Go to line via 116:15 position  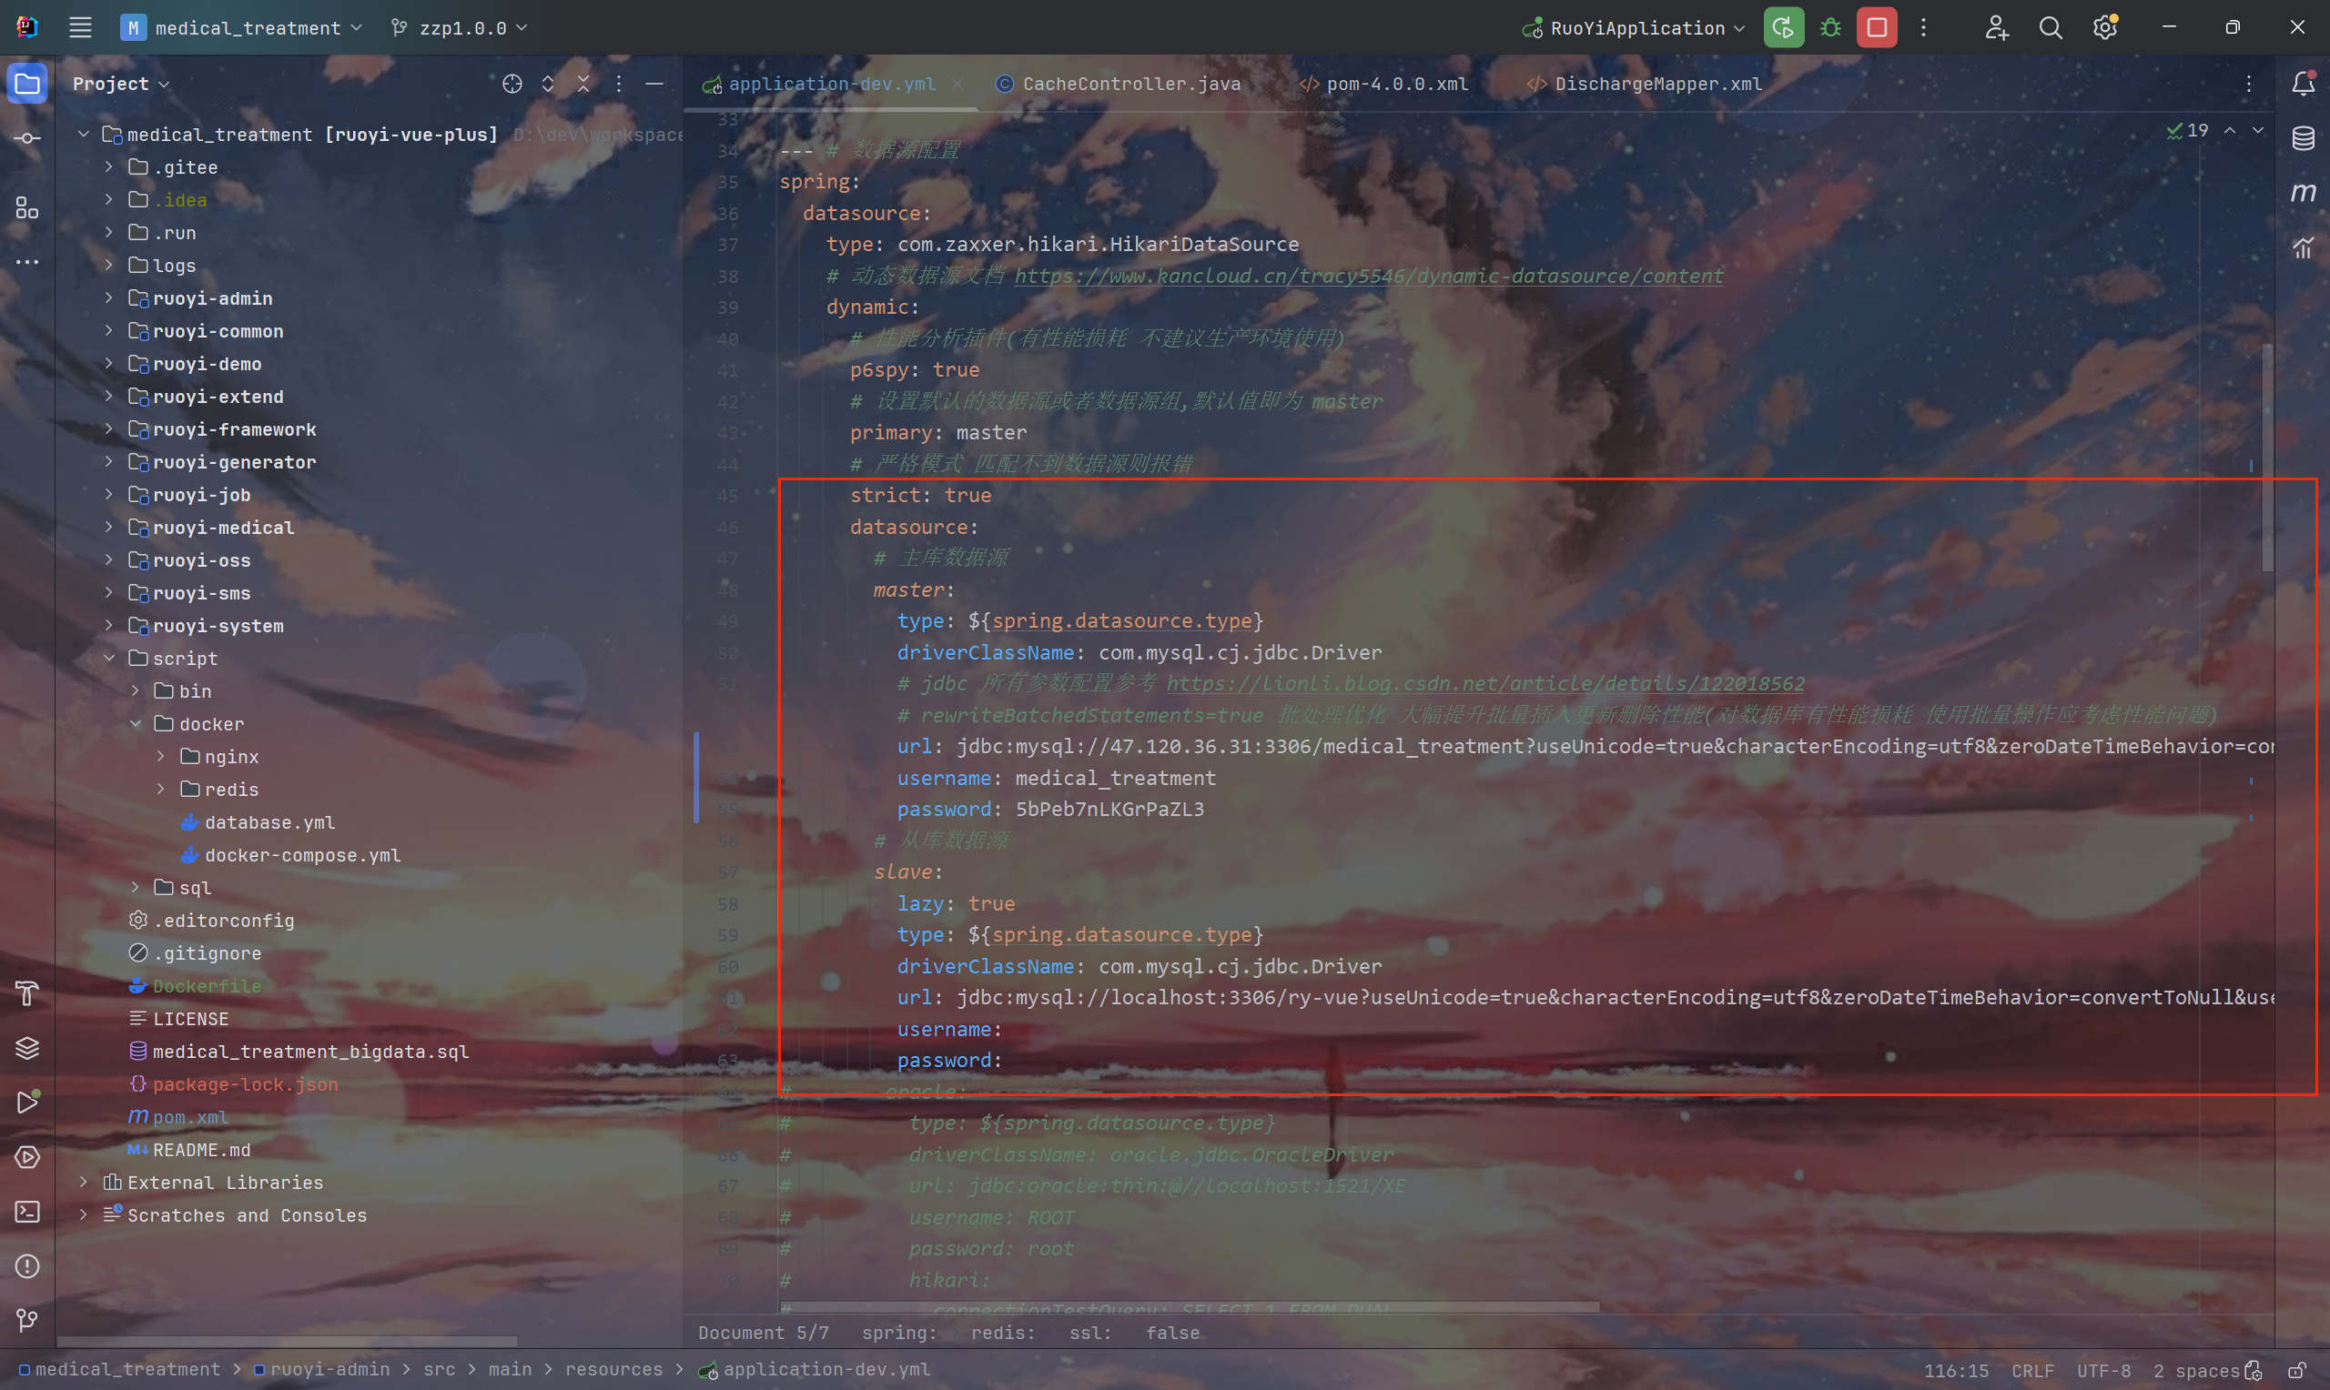(1955, 1370)
